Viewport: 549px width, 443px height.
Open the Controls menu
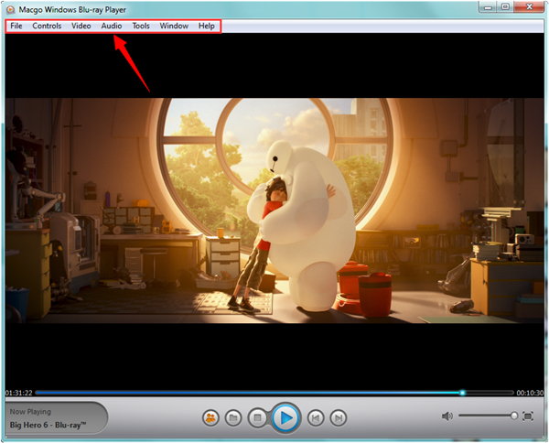coord(47,26)
